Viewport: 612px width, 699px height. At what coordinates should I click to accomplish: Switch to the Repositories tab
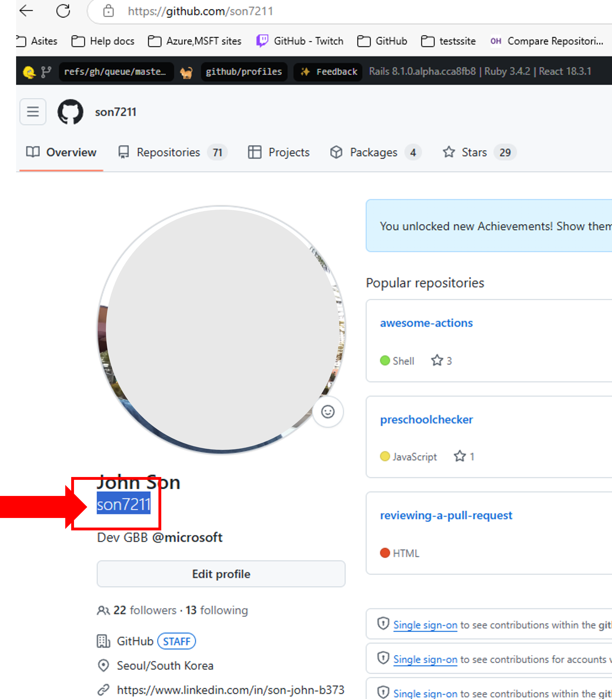point(173,152)
